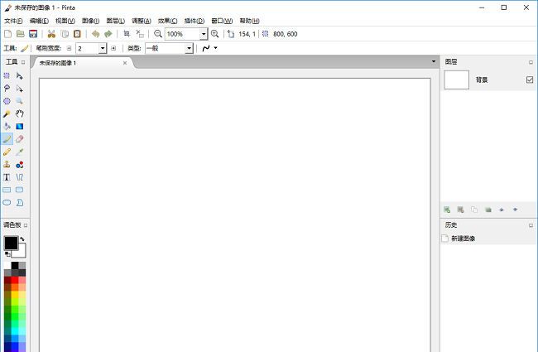Click the zoom out magnifier icon
This screenshot has height=352, width=538.
coord(158,34)
